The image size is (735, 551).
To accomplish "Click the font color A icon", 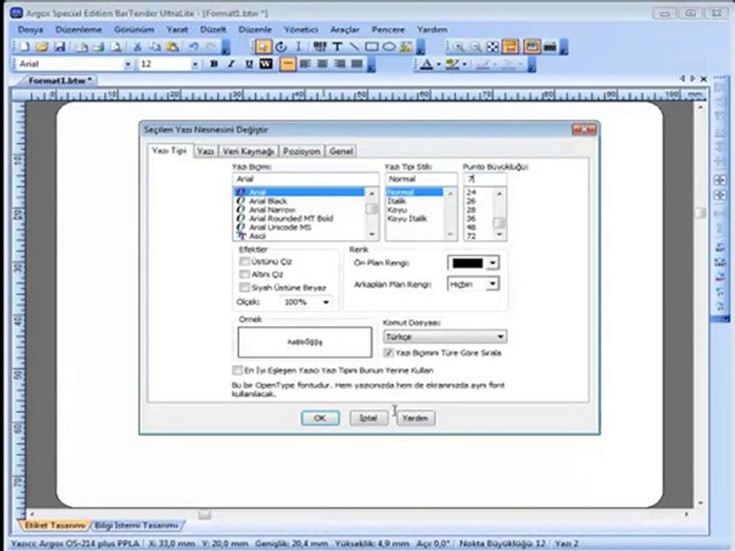I will pyautogui.click(x=426, y=64).
